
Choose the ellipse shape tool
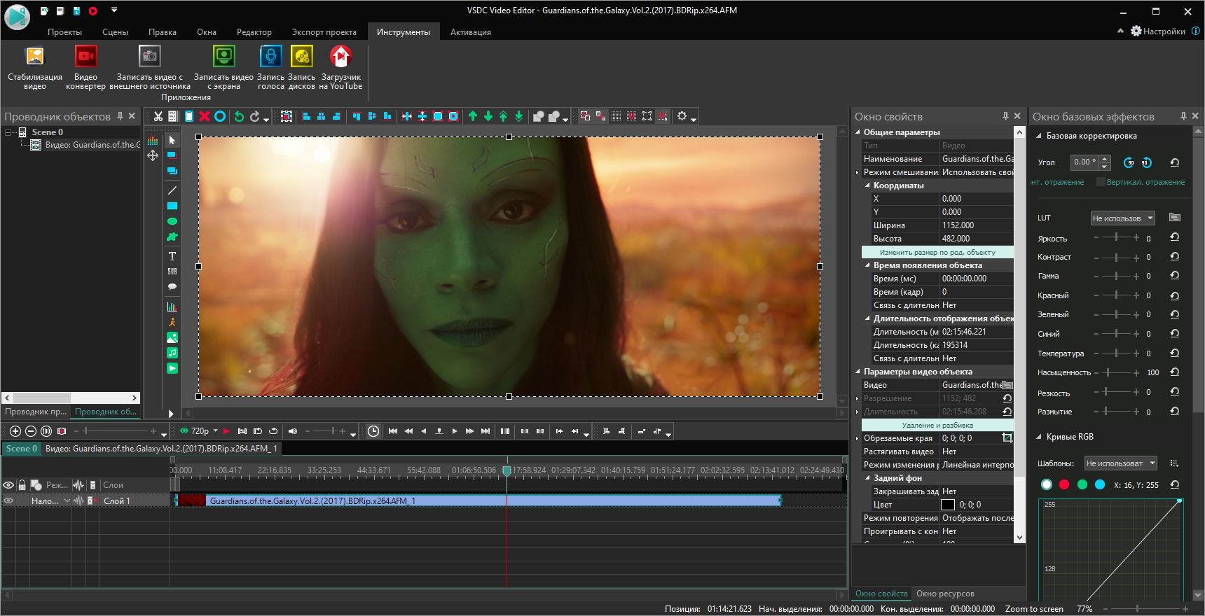tap(172, 221)
